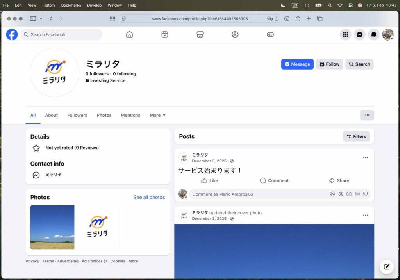The image size is (400, 280).
Task: Switch to the Followers tab
Action: click(x=77, y=115)
